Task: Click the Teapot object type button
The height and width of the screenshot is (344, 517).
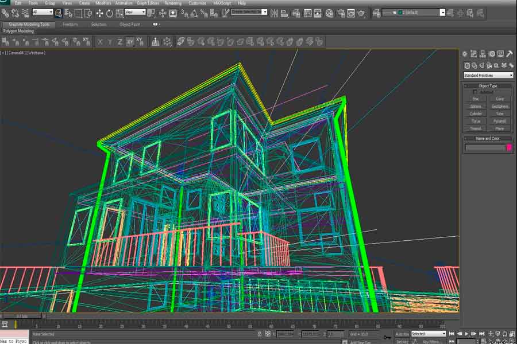Action: 475,128
